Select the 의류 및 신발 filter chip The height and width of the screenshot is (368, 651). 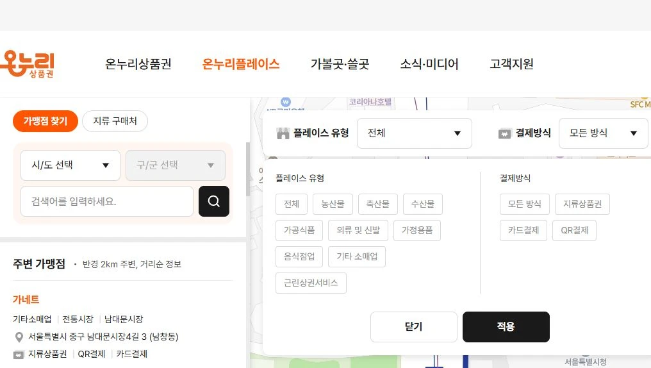pyautogui.click(x=358, y=230)
